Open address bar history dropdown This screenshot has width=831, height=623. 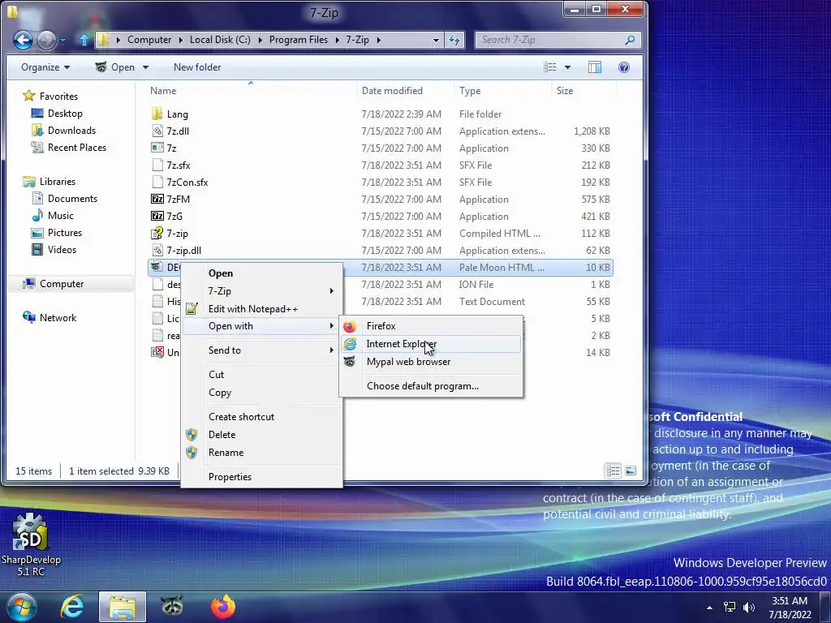pyautogui.click(x=436, y=40)
